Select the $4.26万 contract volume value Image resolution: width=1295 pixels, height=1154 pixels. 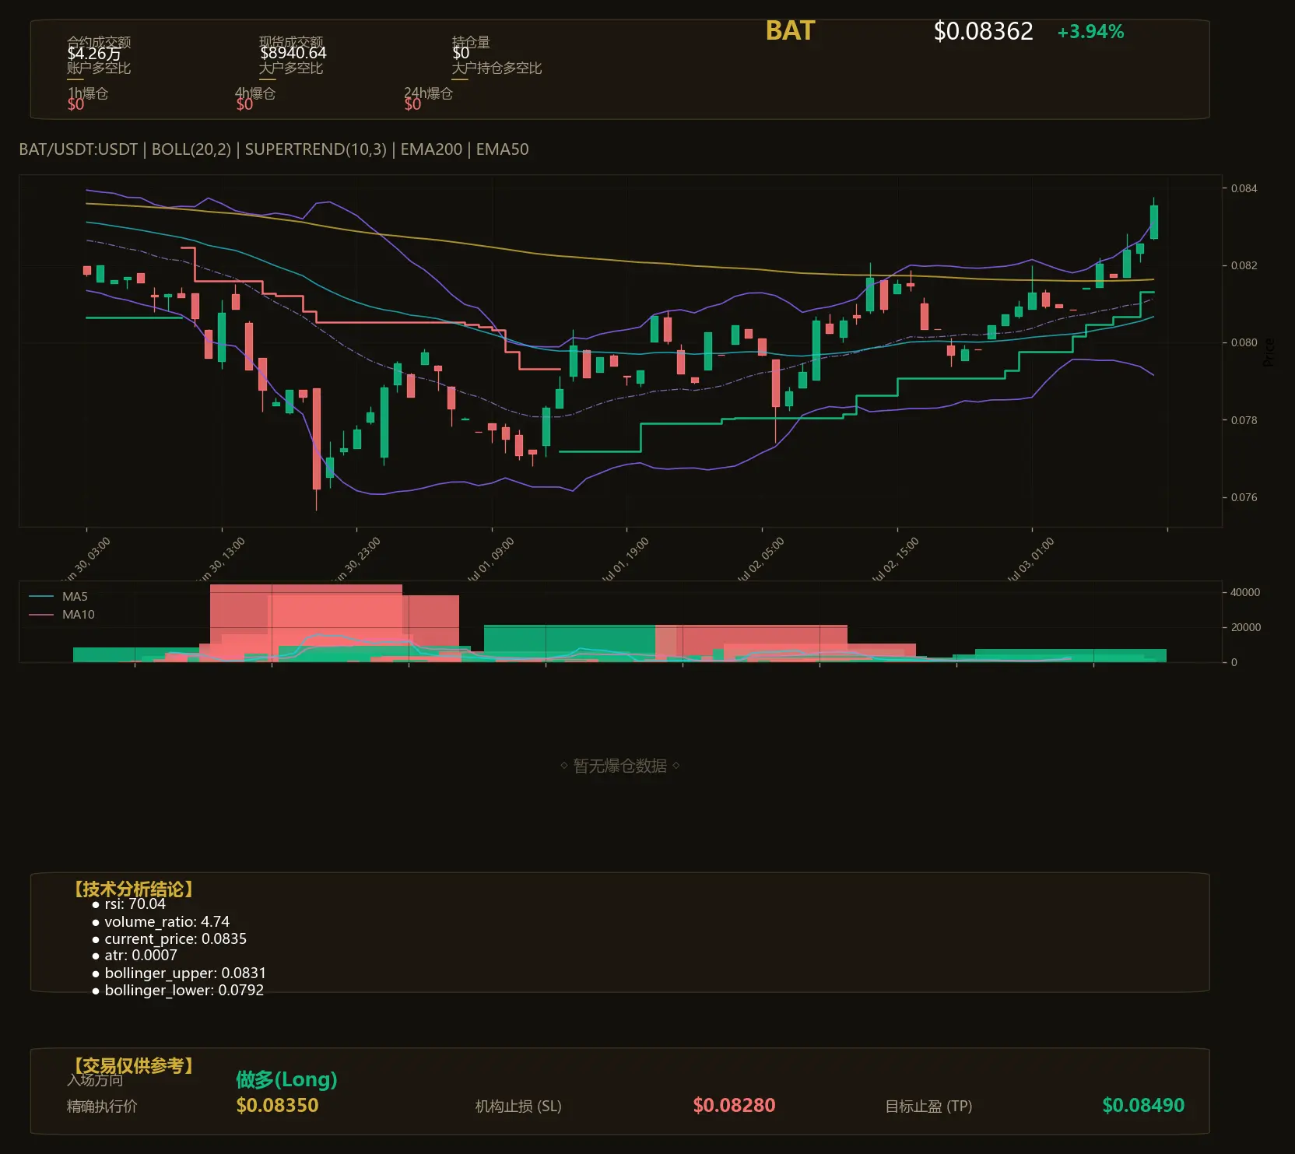coord(94,54)
